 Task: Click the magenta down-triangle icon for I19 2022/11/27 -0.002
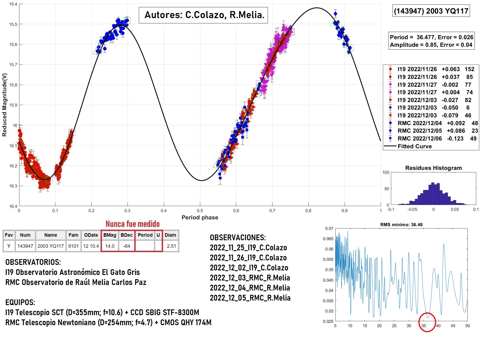[x=390, y=85]
